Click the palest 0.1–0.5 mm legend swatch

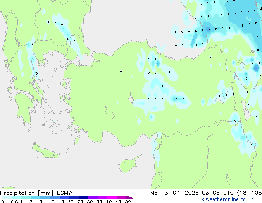point(7,198)
